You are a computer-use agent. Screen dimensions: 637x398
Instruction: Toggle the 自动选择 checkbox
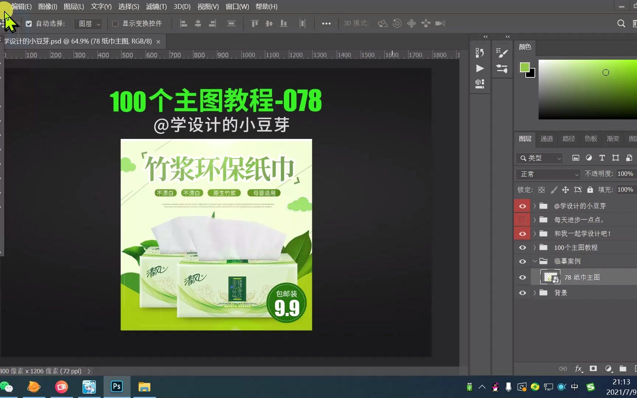tap(29, 24)
